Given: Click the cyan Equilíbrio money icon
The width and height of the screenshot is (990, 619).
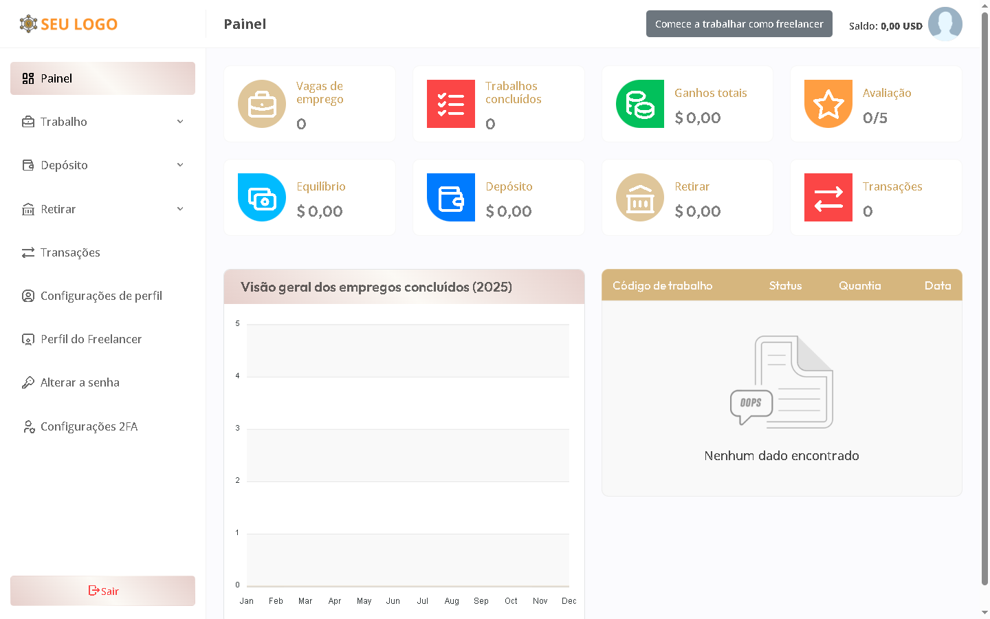Looking at the screenshot, I should pos(262,197).
